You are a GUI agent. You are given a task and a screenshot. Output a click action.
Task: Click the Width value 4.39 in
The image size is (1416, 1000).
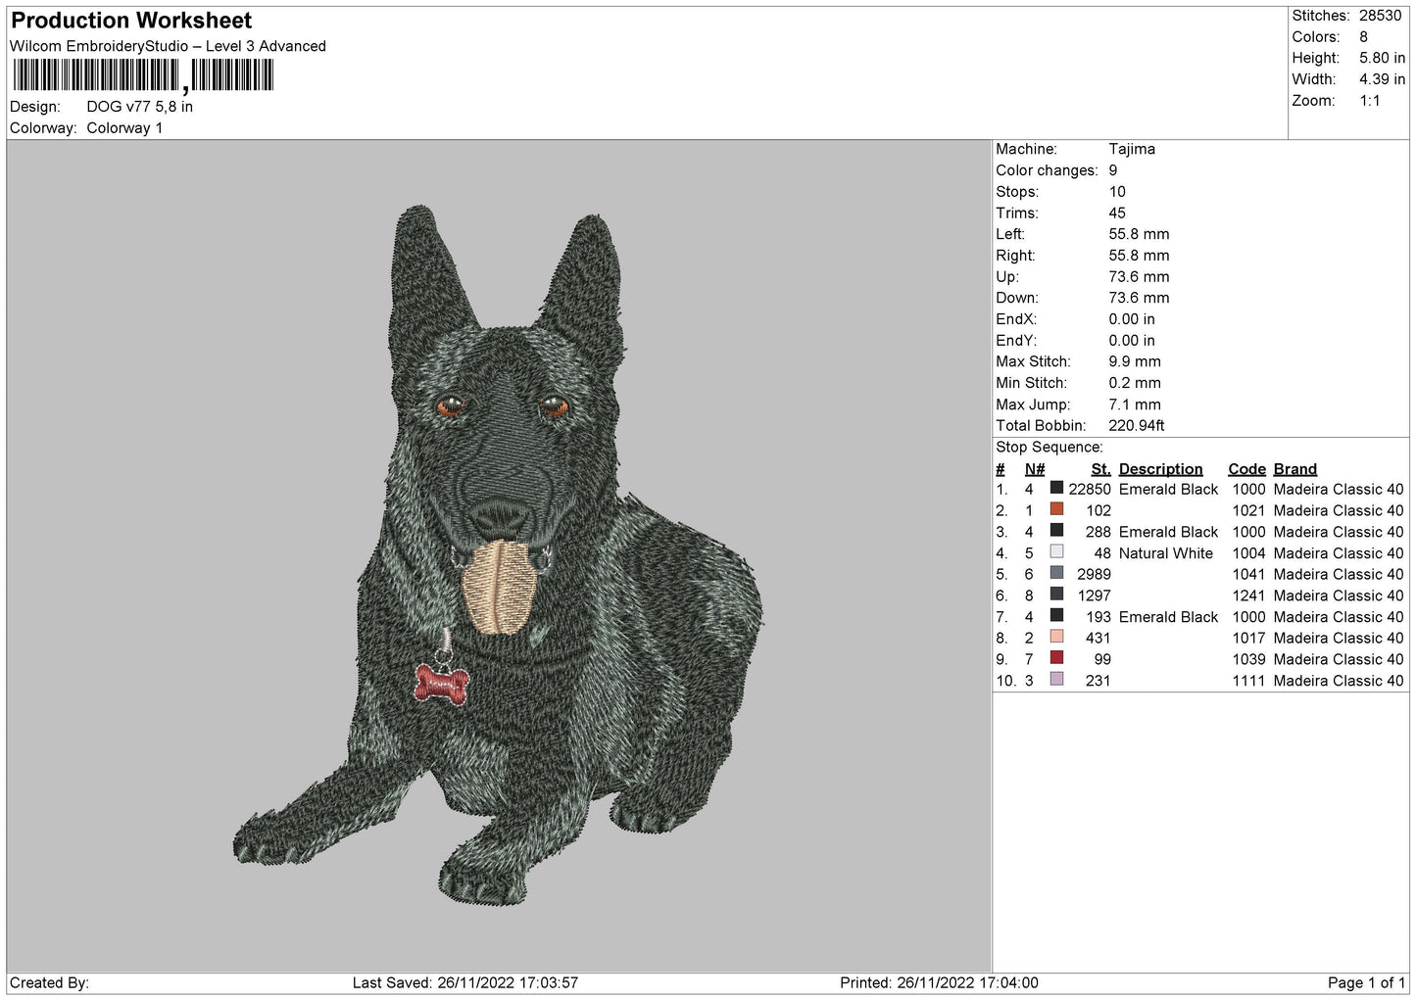click(x=1383, y=79)
